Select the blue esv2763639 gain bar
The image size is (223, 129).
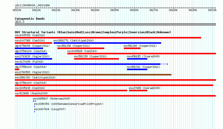[33, 59]
